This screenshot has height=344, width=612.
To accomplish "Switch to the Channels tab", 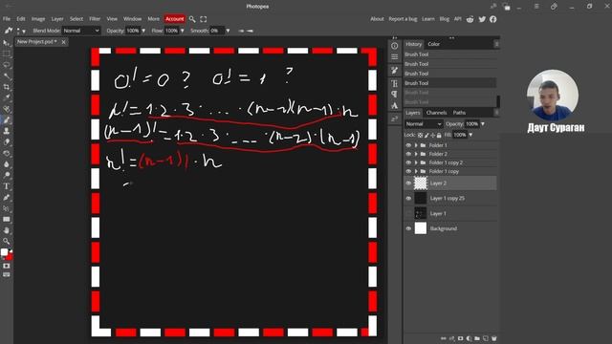I will [x=436, y=113].
